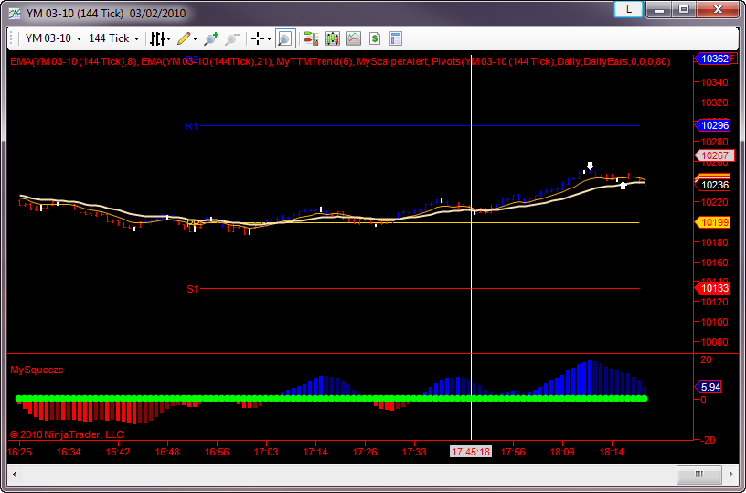
Task: Click the horizontal scrollbar right arrow
Action: (x=731, y=474)
